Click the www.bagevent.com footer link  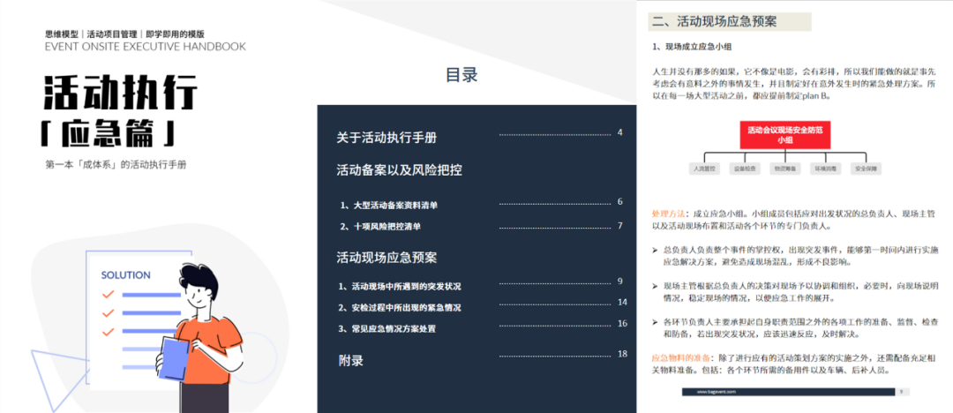[717, 393]
